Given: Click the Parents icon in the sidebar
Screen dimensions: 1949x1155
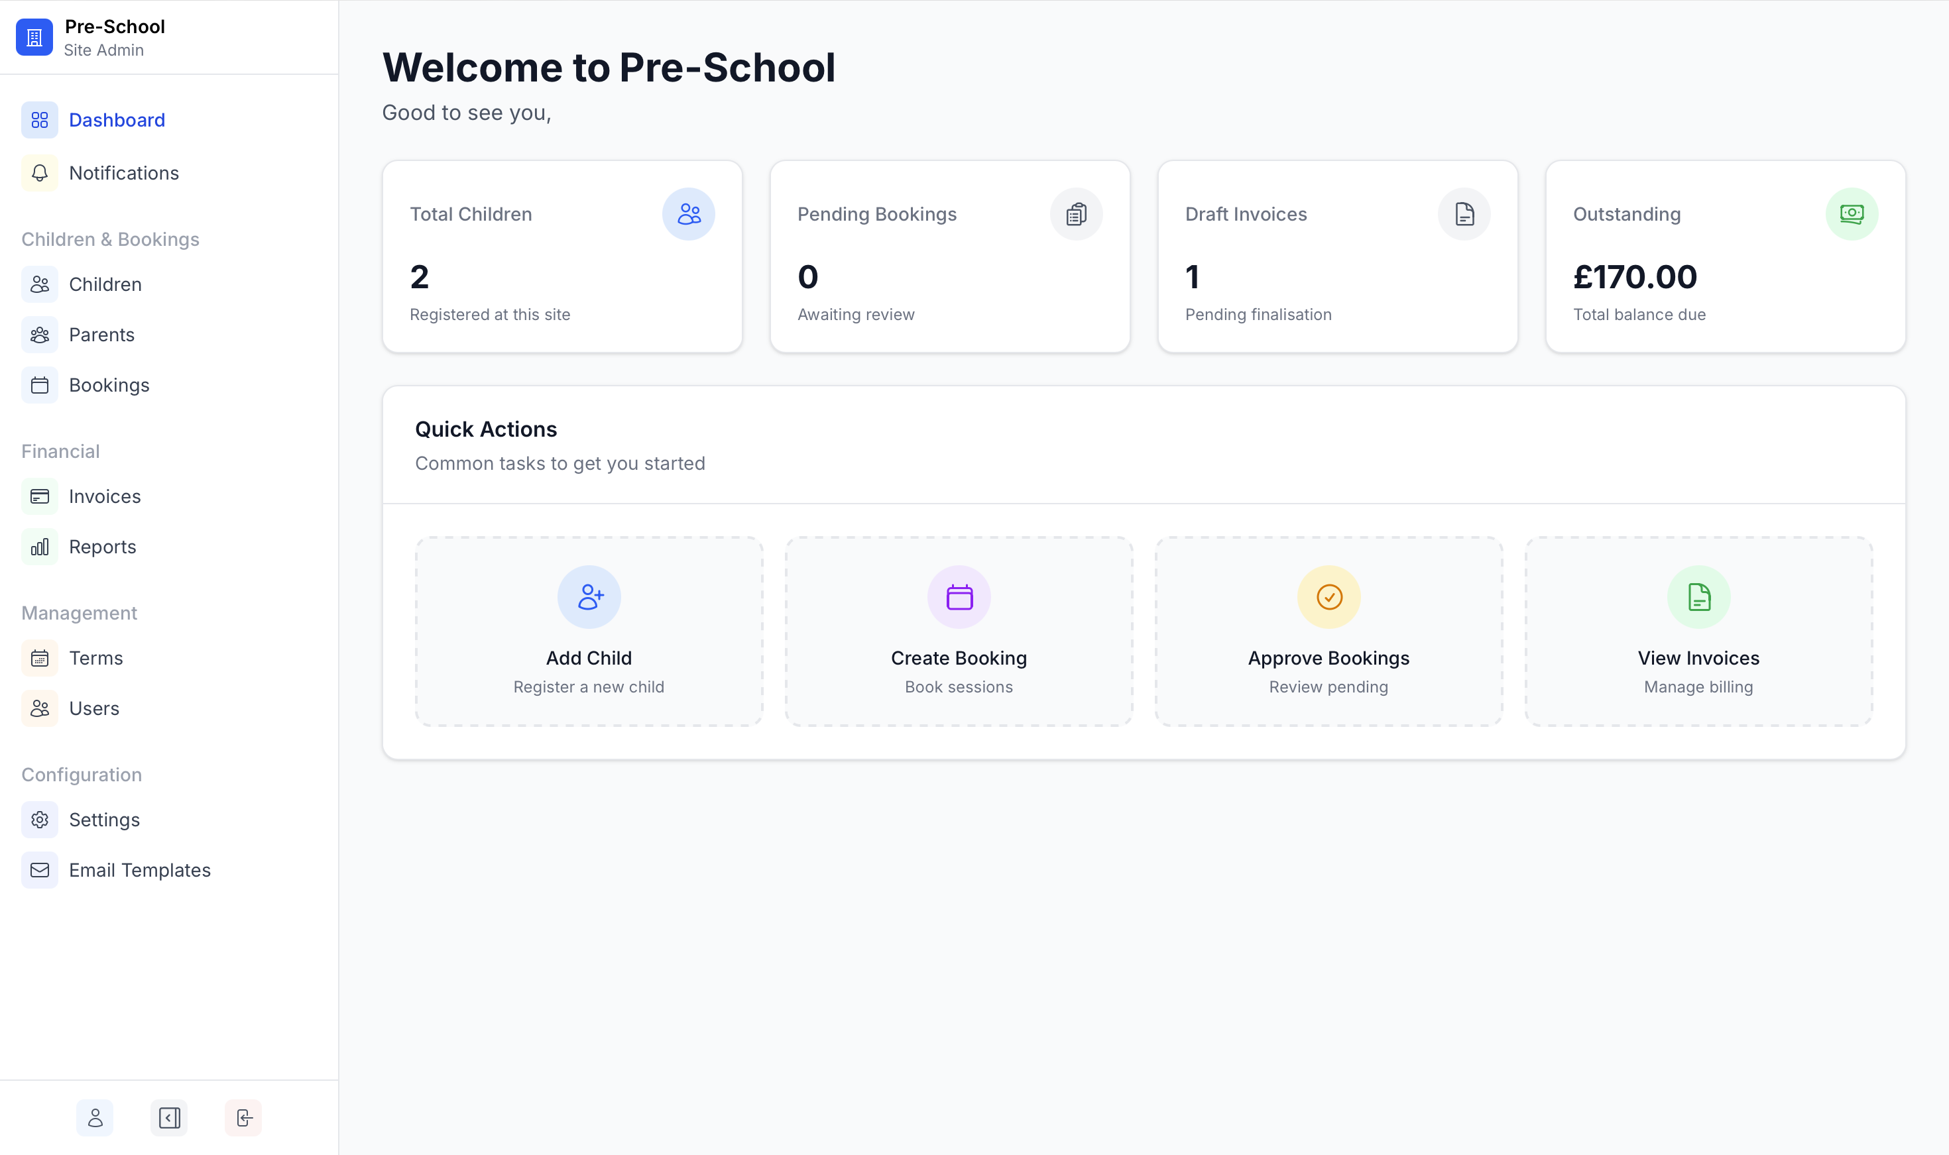Looking at the screenshot, I should tap(39, 334).
